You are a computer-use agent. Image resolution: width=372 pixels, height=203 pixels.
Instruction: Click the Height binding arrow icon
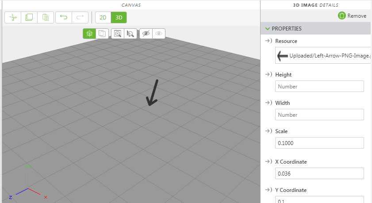268,74
